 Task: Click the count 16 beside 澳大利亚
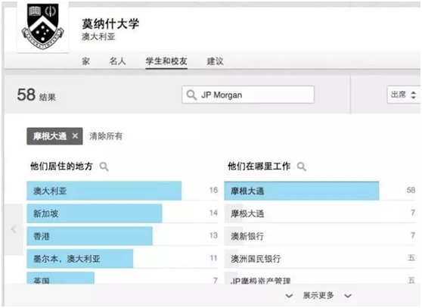point(214,190)
